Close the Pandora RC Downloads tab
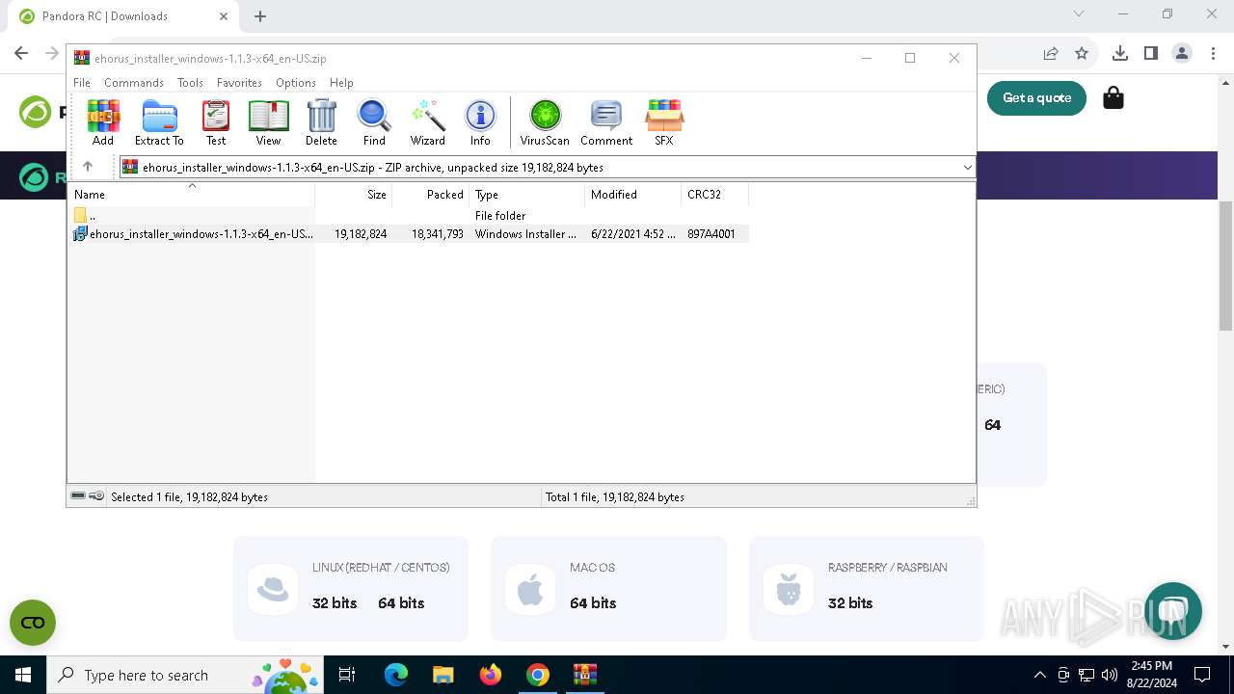Viewport: 1234px width, 694px height. [x=224, y=16]
